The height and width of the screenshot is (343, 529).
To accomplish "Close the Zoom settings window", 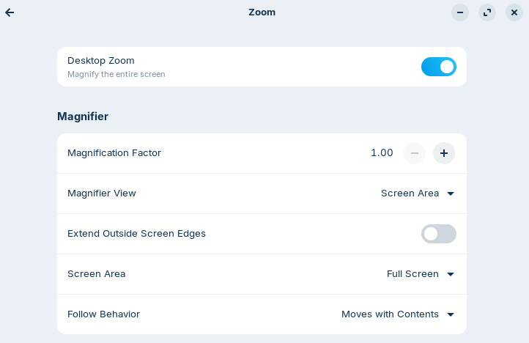I will coord(514,12).
